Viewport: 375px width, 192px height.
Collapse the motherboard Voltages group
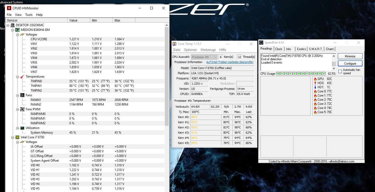pyautogui.click(x=18, y=35)
